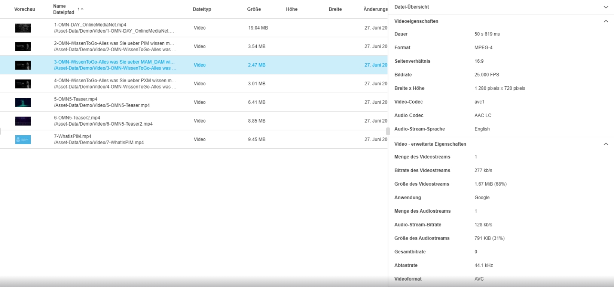Viewport: 614px width, 287px height.
Task: Collapse the Videoeigenschaften section chevron
Action: [606, 21]
